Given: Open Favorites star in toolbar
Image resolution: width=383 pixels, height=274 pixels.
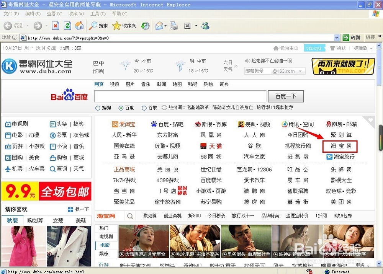Looking at the screenshot, I should coord(116,26).
